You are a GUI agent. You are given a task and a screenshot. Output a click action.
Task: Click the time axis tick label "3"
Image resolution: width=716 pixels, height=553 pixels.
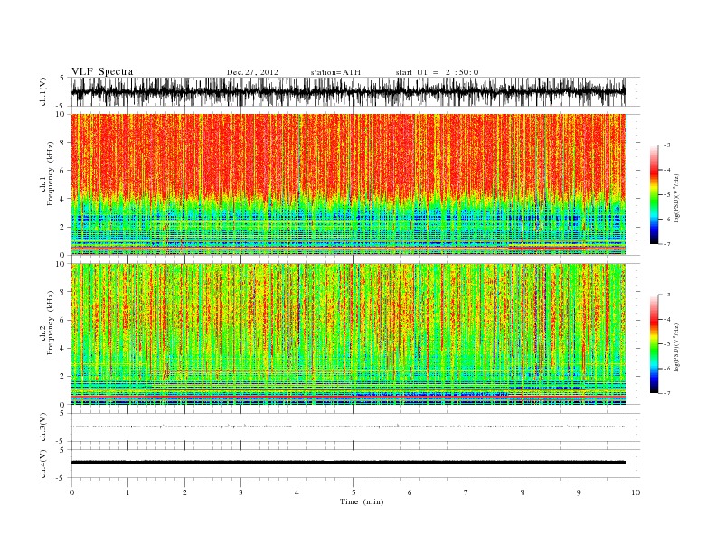pos(240,492)
